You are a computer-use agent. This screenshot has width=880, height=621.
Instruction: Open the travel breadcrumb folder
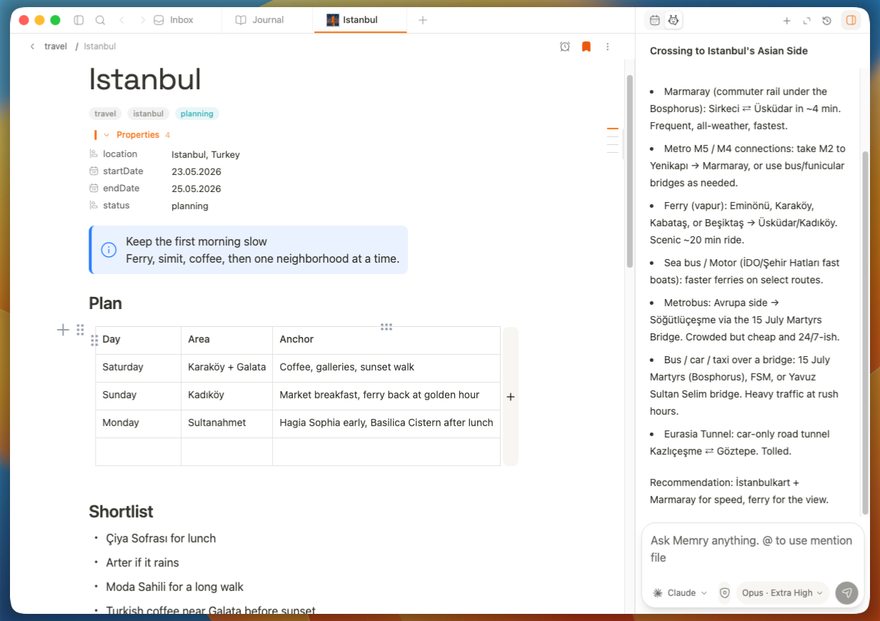[x=56, y=46]
